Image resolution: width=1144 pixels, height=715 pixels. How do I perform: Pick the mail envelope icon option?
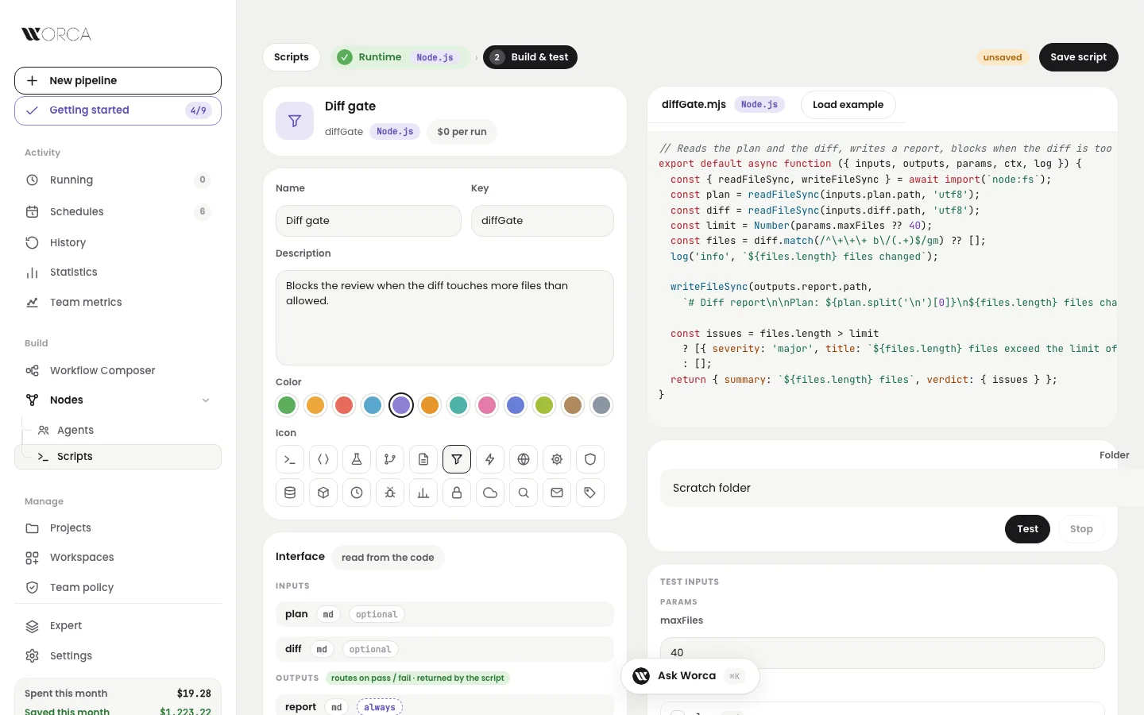557,493
